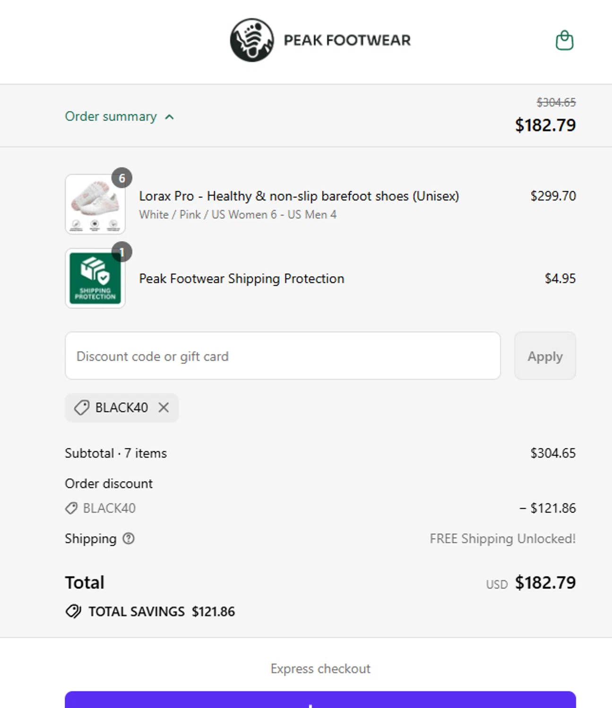Click the Total Savings tag icon
This screenshot has height=708, width=612.
click(73, 611)
